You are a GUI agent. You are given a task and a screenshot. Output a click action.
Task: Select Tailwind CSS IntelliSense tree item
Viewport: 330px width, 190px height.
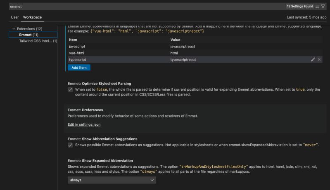(x=38, y=41)
